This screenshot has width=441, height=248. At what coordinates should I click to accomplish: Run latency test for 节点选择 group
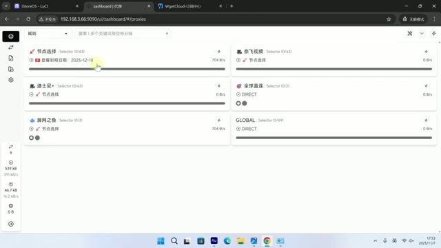219,52
